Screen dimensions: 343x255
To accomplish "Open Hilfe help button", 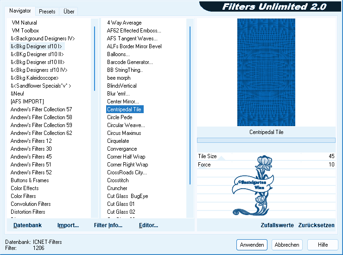I will 323,245.
